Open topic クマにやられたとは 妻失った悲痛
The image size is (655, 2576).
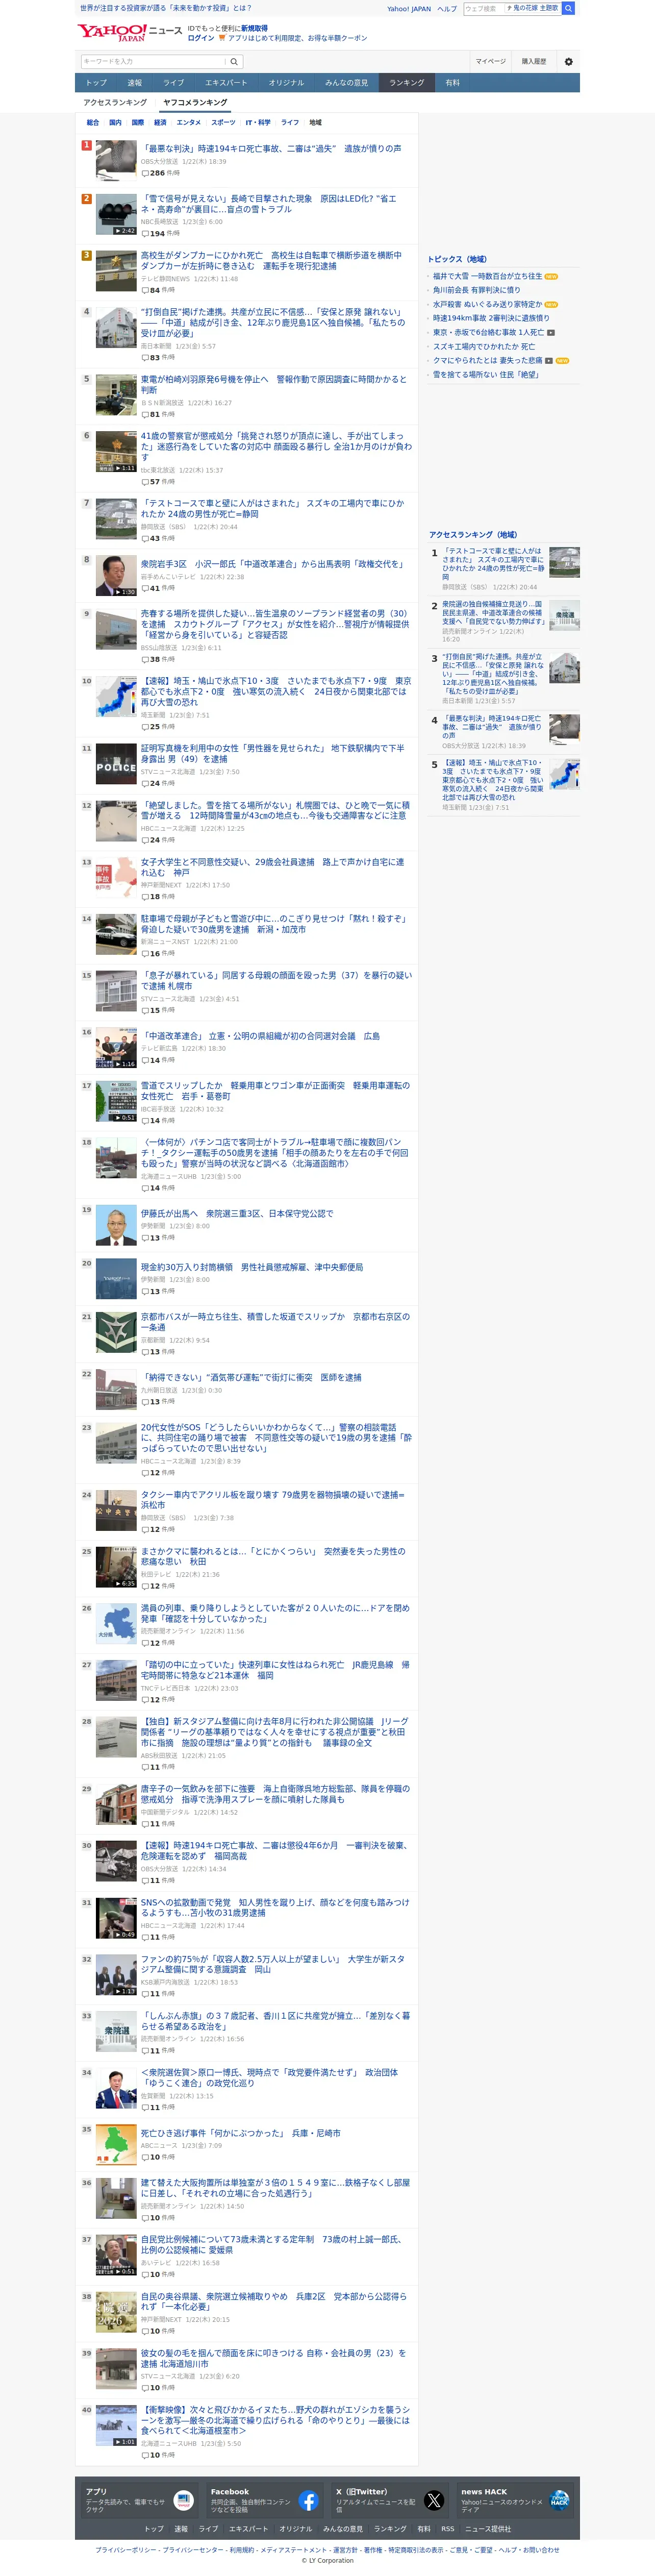click(x=487, y=360)
